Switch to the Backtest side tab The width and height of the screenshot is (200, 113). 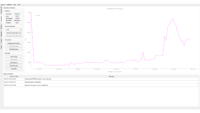click(x=1, y=34)
